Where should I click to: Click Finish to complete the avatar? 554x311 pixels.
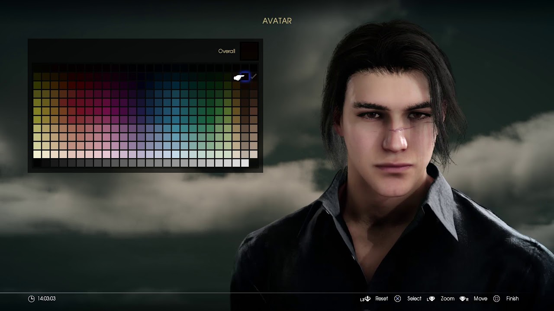pyautogui.click(x=512, y=298)
